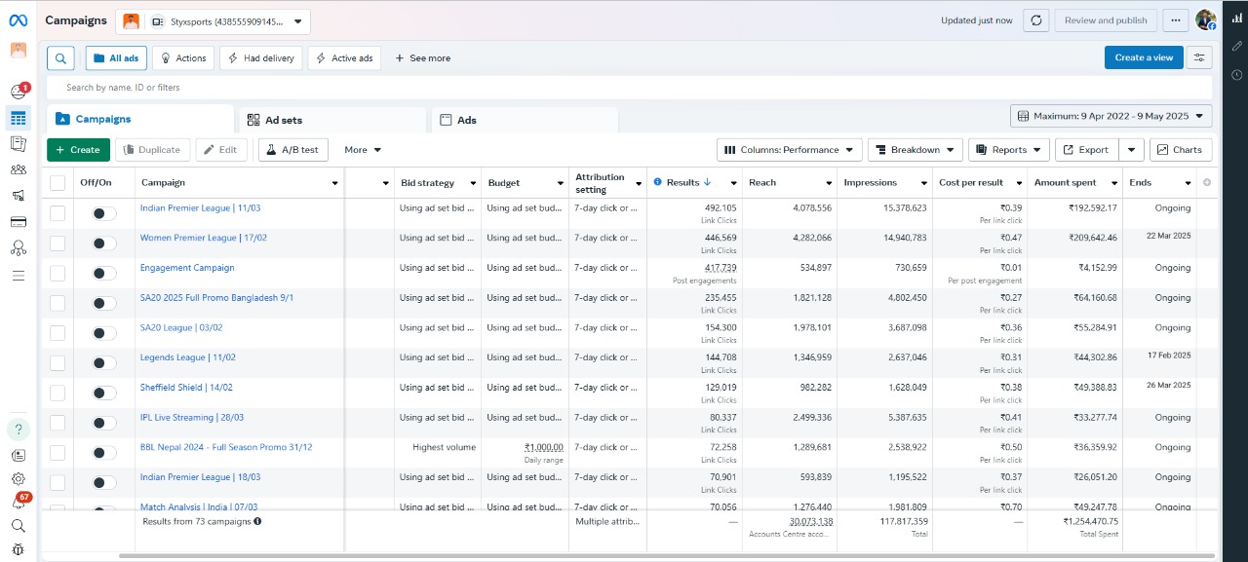The image size is (1248, 562).
Task: Click the green Create button
Action: [78, 150]
